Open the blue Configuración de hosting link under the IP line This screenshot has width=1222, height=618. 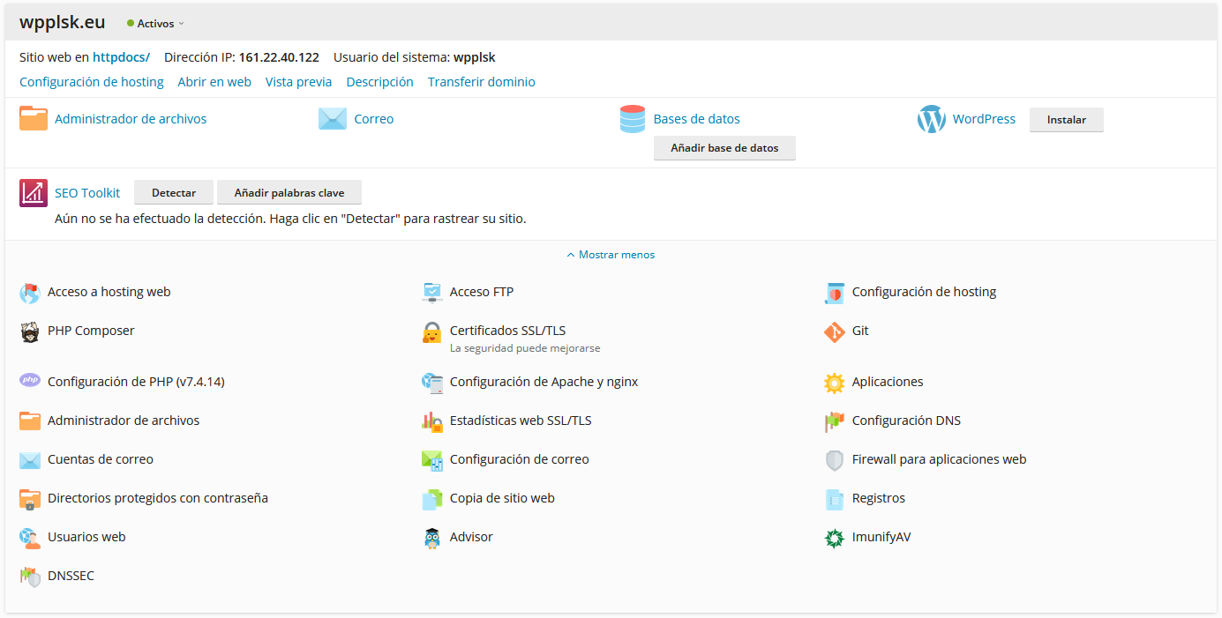[92, 82]
